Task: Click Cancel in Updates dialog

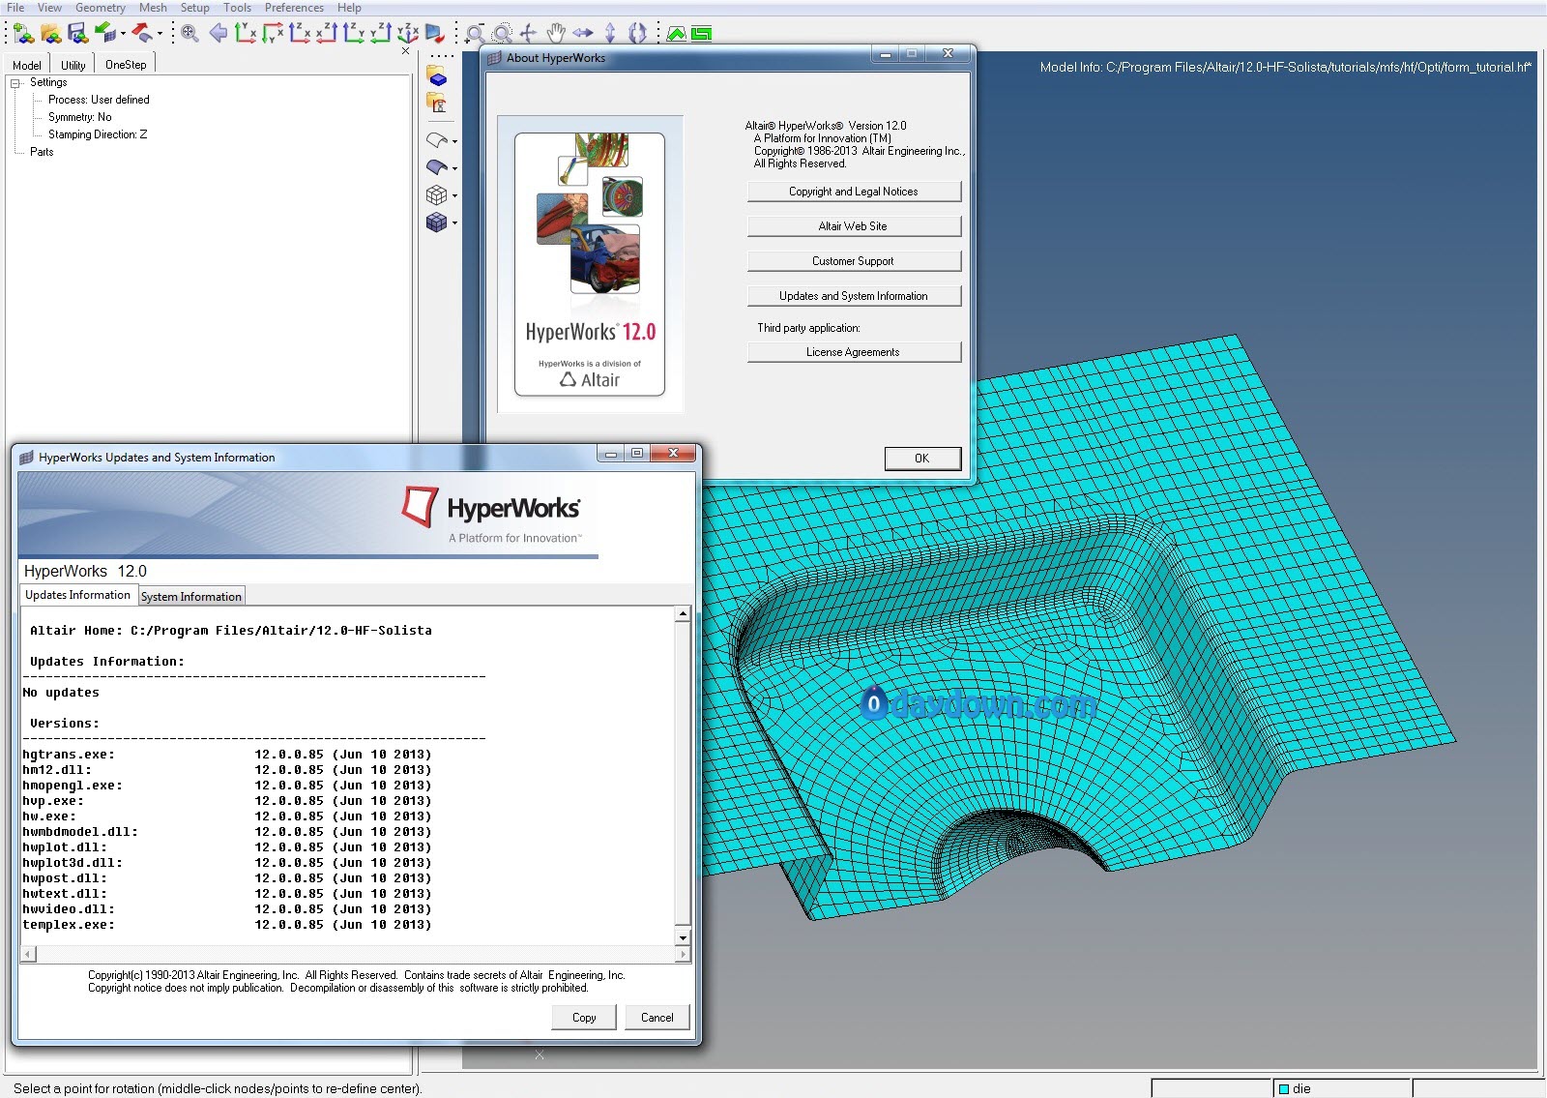Action: [x=657, y=1018]
